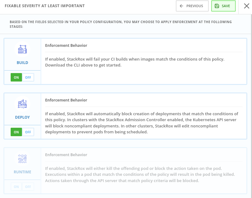
Task: Go back with the Previous button
Action: point(192,6)
